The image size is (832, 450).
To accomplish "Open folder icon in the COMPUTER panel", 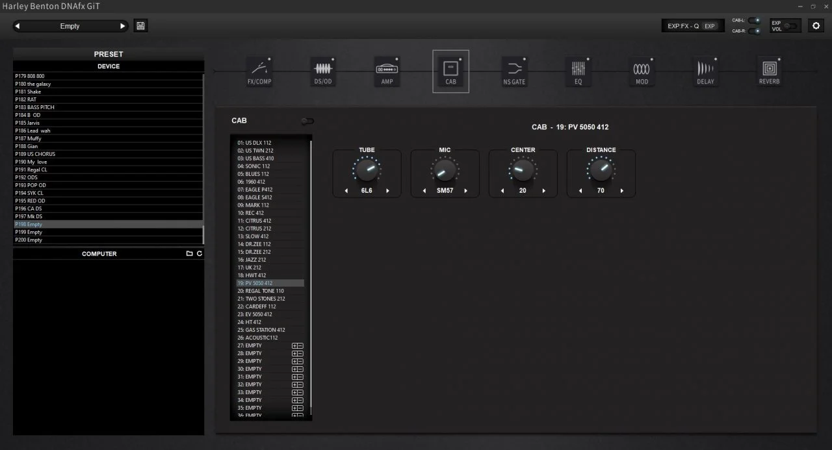I will click(x=189, y=254).
